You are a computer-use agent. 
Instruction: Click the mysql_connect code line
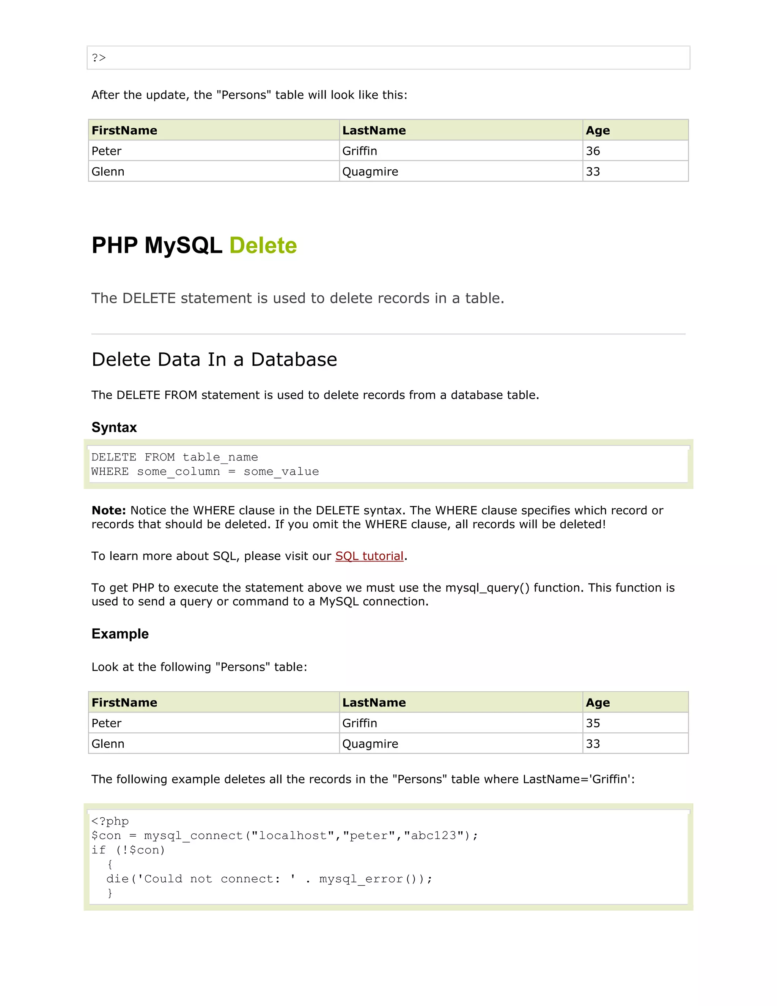point(285,835)
